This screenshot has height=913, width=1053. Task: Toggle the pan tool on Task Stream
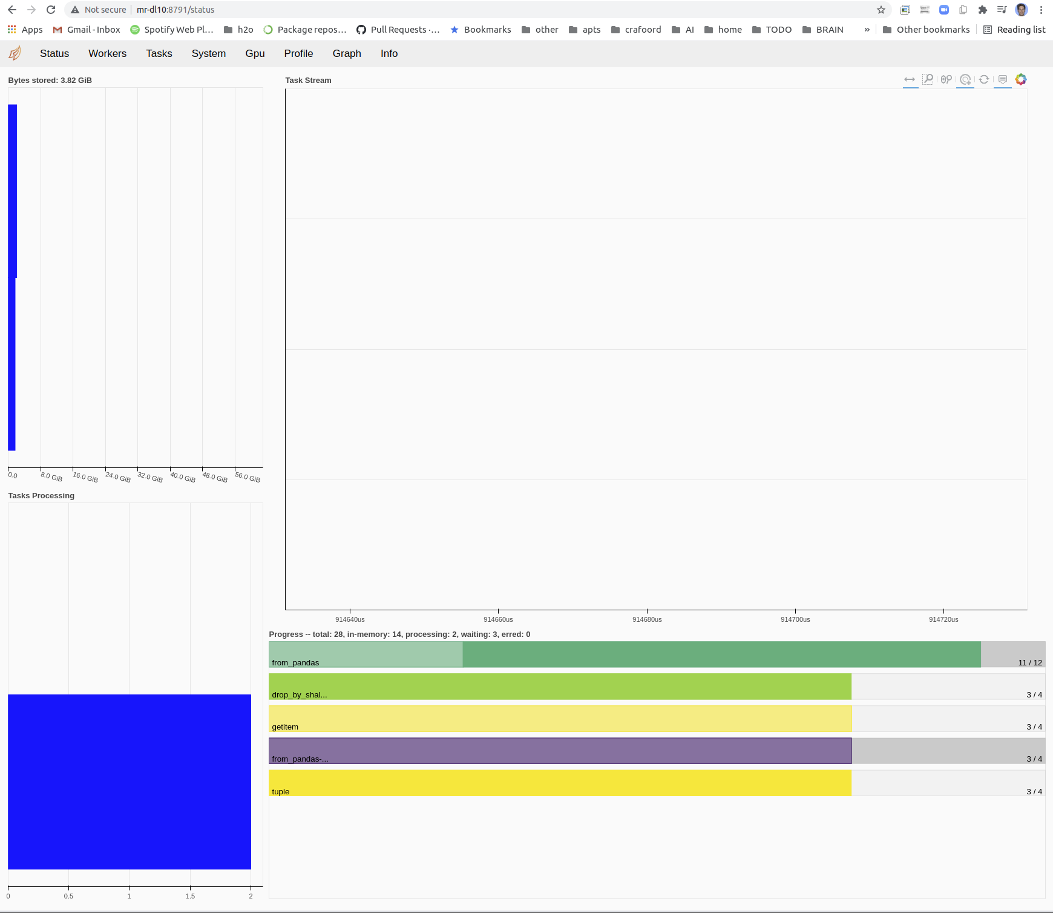pos(911,79)
